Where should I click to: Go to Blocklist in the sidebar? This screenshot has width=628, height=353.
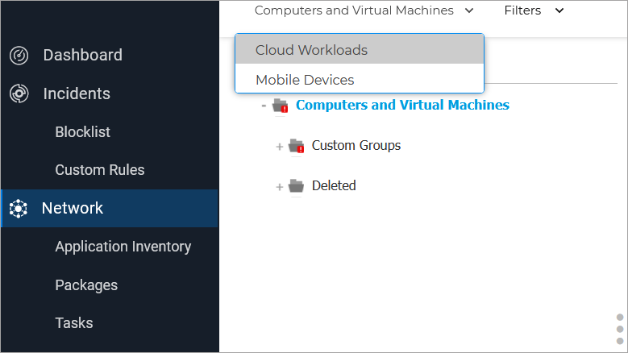point(82,132)
